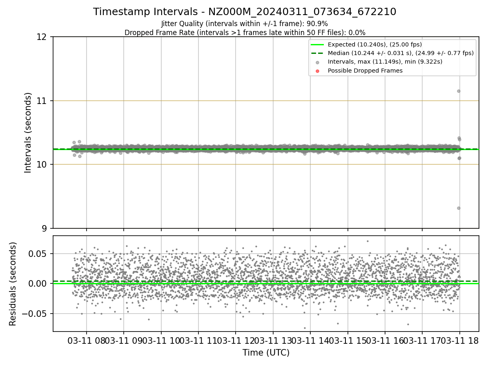Click the 'Expected (10.240s), (25.00 fps)' legend entry

click(375, 44)
